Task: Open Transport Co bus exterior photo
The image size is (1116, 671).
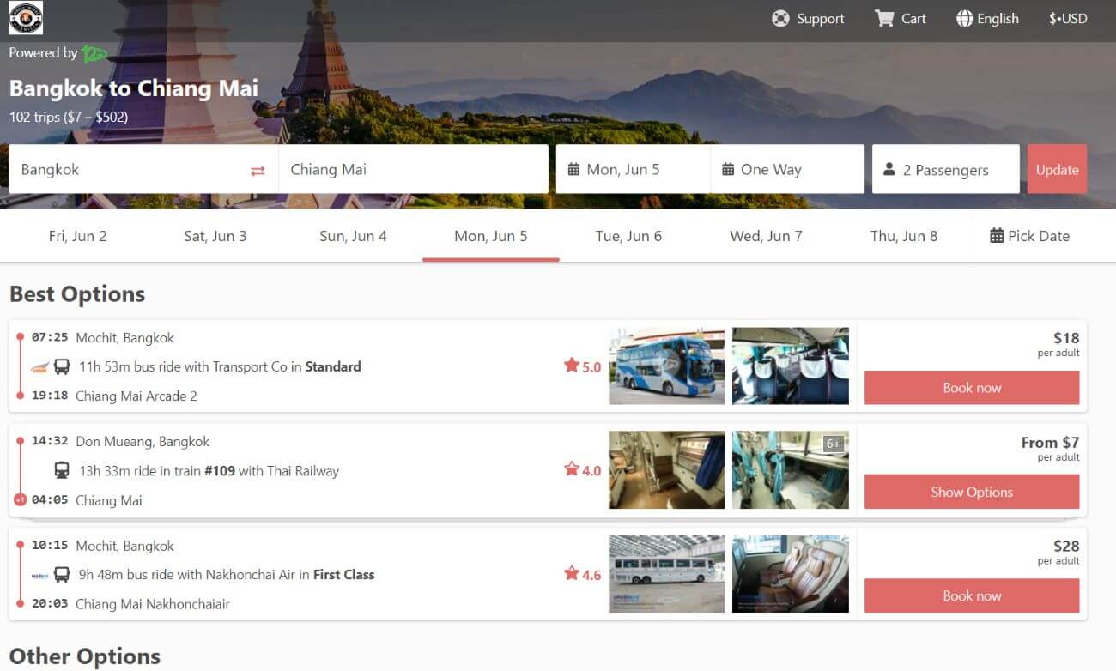Action: (667, 366)
